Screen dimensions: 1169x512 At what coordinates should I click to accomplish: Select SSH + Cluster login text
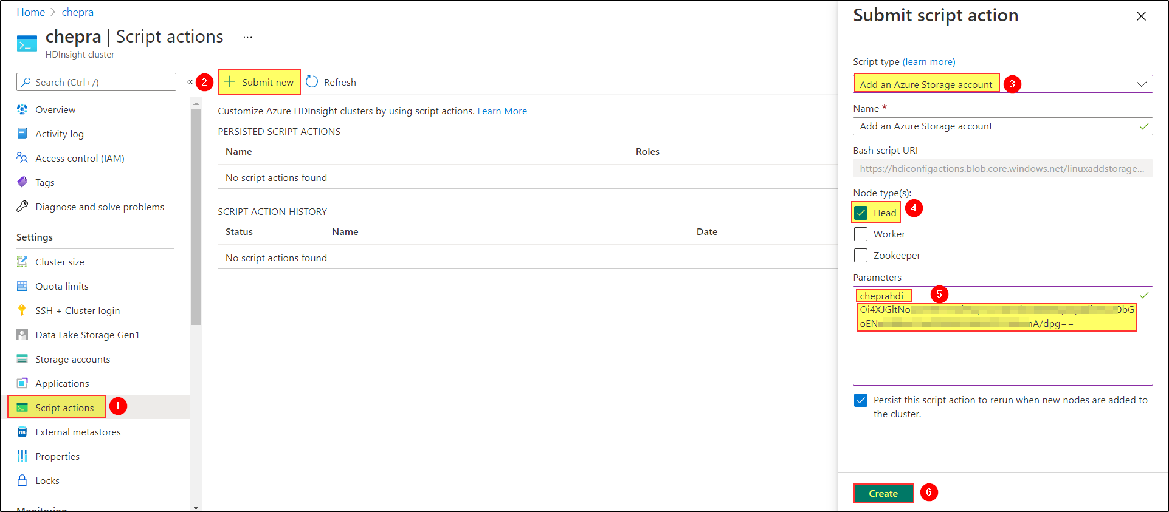[x=78, y=310]
